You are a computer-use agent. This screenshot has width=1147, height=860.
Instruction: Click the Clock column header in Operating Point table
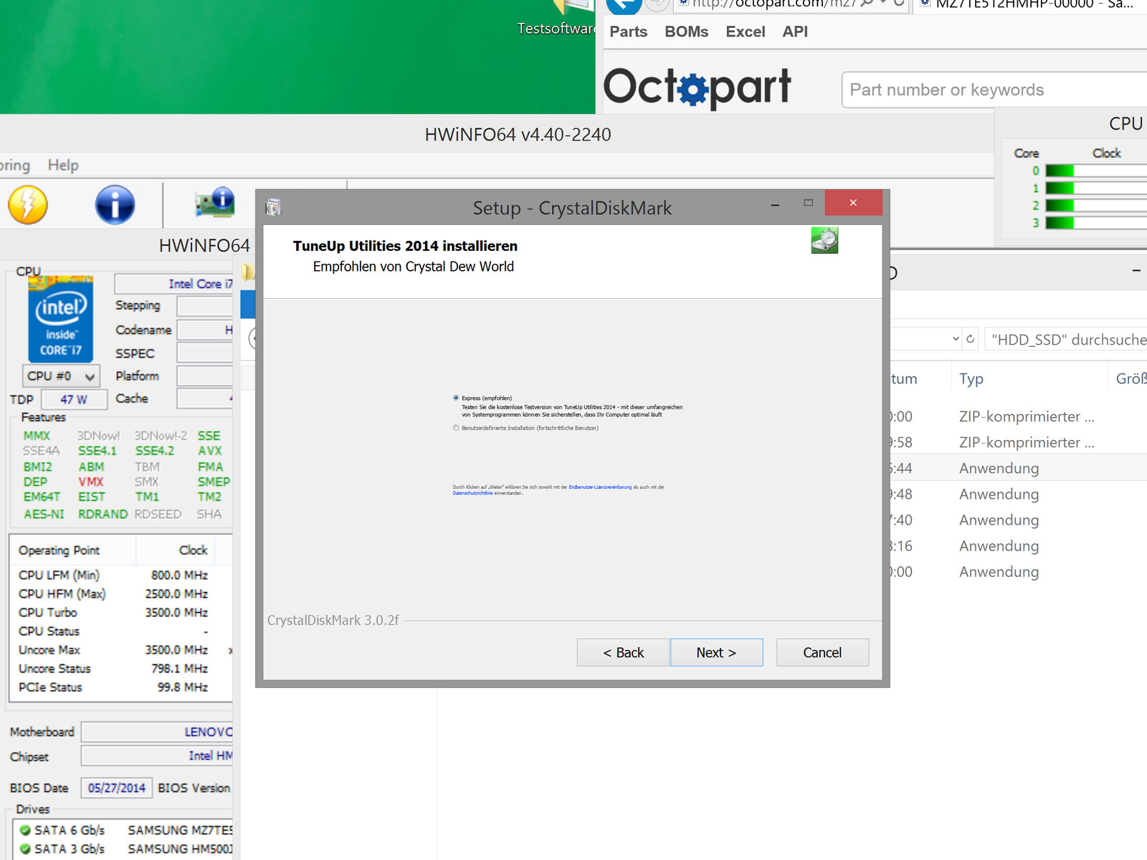(x=193, y=550)
